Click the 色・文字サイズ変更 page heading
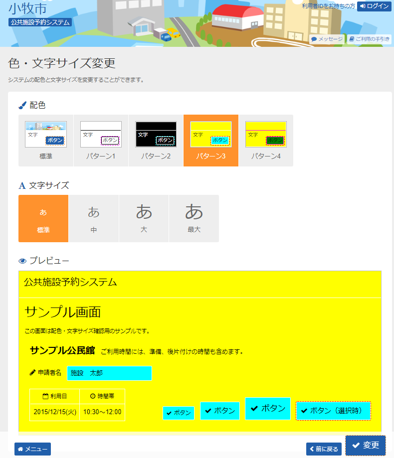This screenshot has width=394, height=458. (x=62, y=63)
